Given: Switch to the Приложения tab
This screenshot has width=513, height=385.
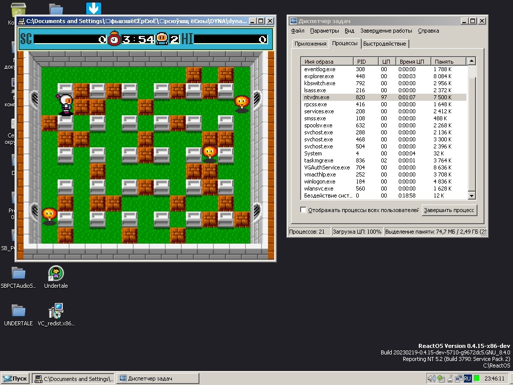Looking at the screenshot, I should pos(310,44).
